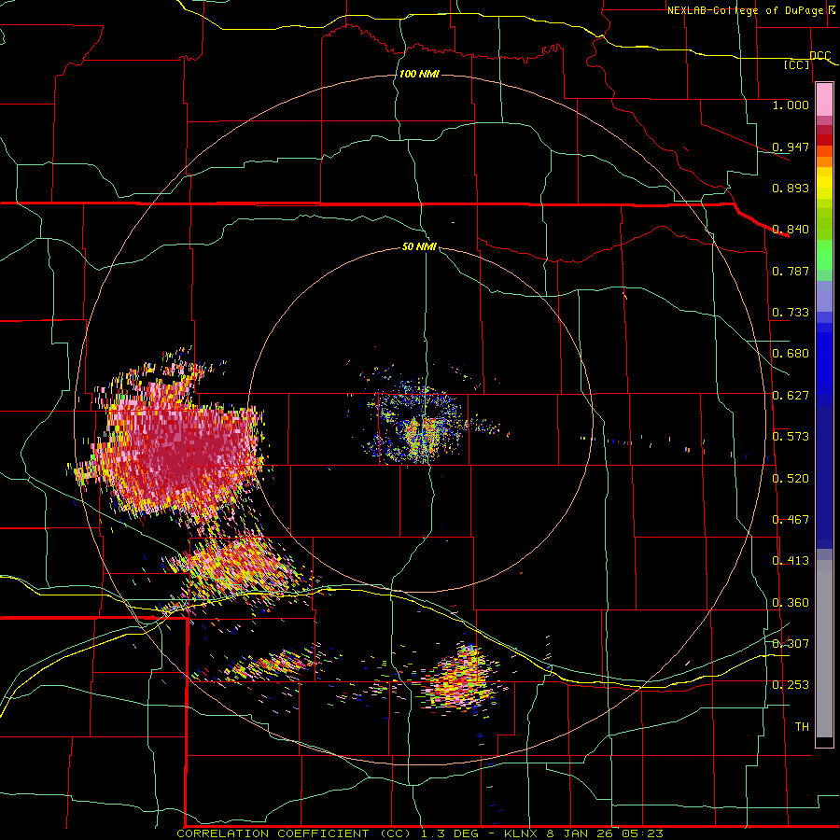
Task: Select the 0.947 legend value
Action: (x=791, y=147)
